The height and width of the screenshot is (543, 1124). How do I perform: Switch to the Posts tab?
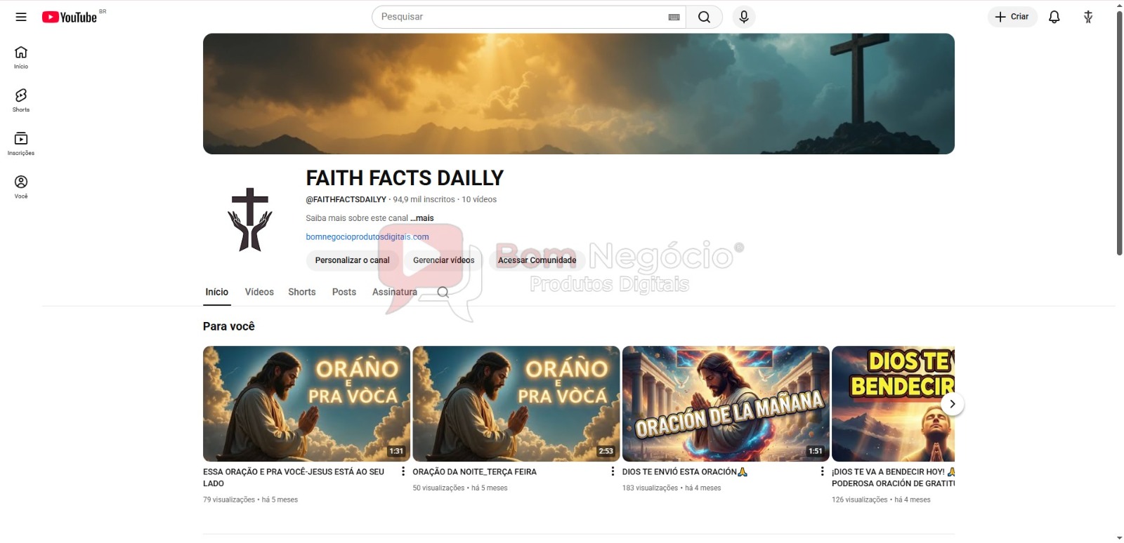point(344,292)
